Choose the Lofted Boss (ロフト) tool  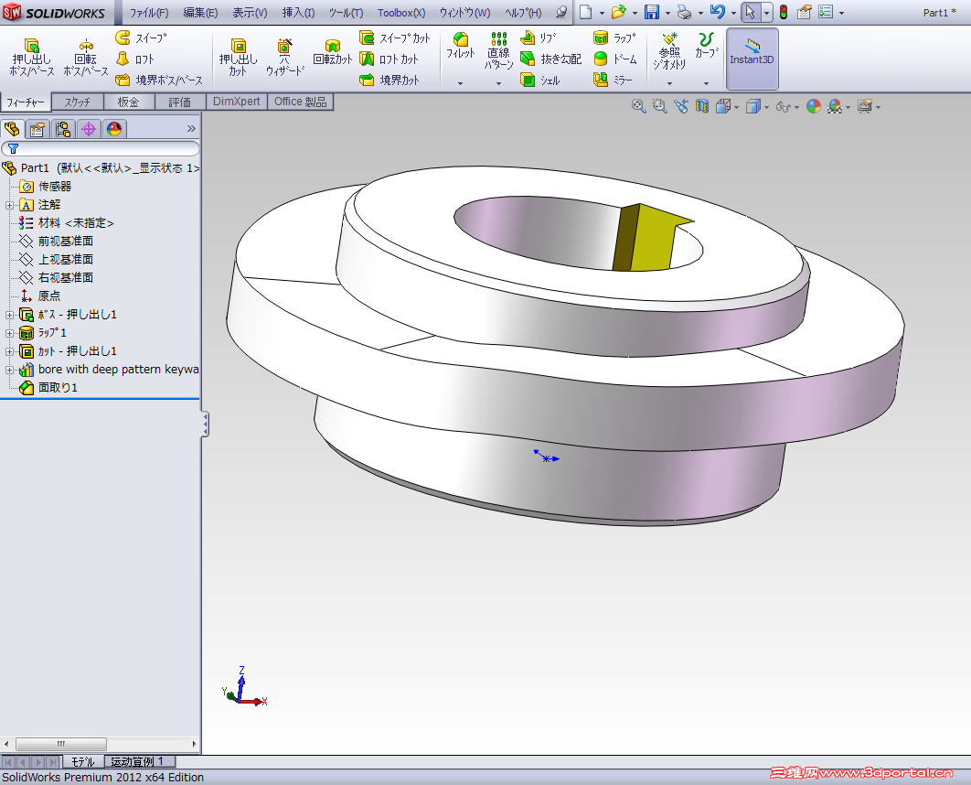coord(135,59)
